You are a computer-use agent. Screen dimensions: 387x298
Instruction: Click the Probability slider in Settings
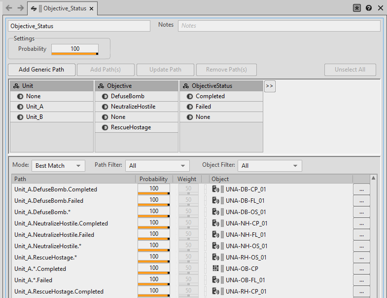75,49
